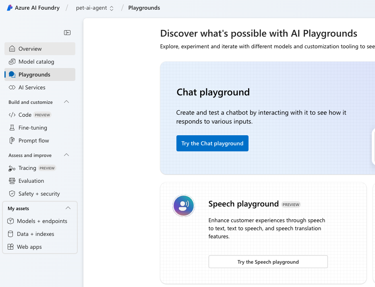
Task: Click the Model catalog icon
Action: [12, 62]
